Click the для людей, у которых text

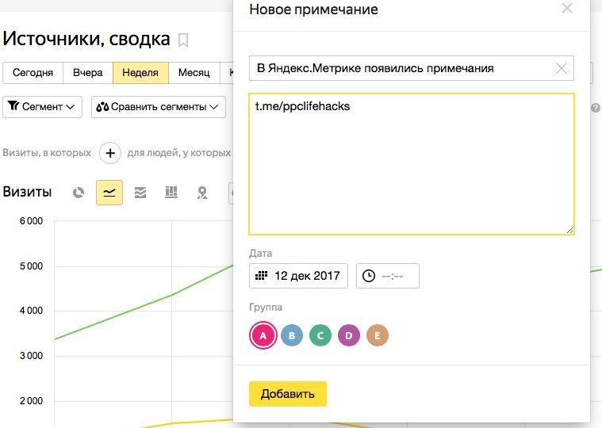click(x=179, y=153)
